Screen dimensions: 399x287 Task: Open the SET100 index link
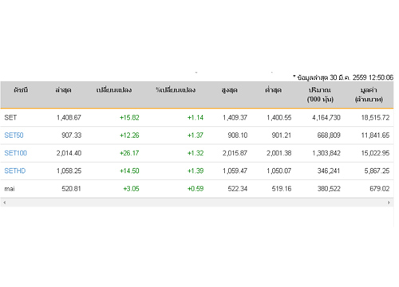16,153
